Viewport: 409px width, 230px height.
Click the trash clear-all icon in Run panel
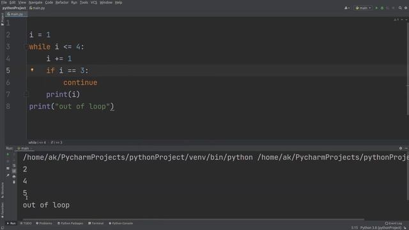click(14, 182)
